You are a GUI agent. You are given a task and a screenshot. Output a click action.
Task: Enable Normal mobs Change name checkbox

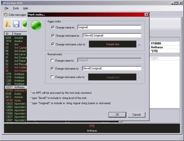tap(52, 61)
